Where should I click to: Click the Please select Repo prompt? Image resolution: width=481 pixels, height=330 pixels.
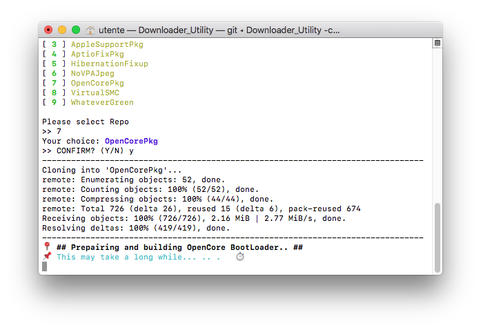click(86, 122)
